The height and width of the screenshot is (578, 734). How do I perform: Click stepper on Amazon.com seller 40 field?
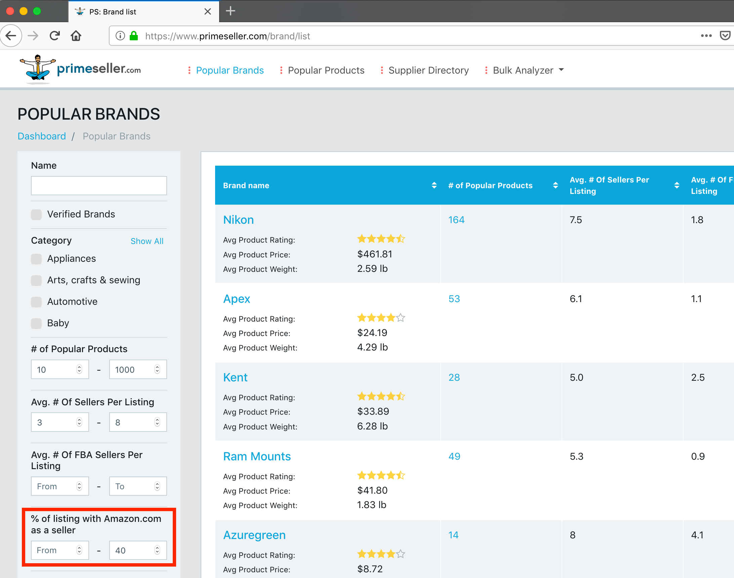tap(157, 550)
